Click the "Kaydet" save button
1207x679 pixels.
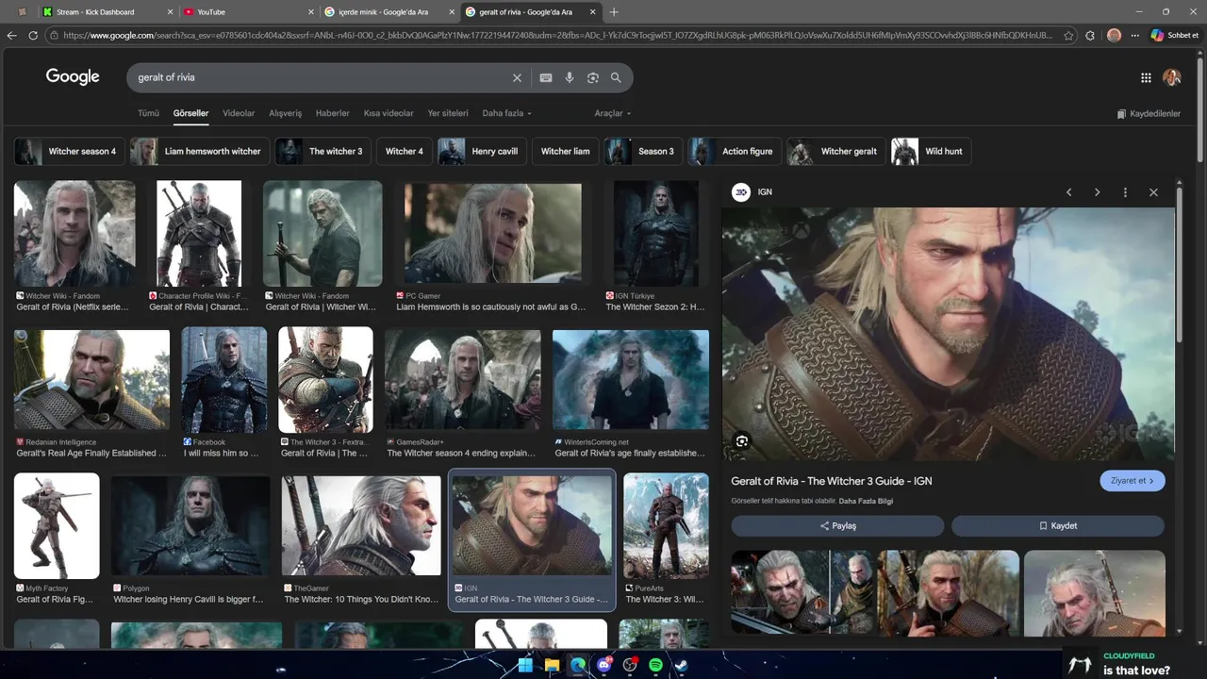pyautogui.click(x=1058, y=526)
